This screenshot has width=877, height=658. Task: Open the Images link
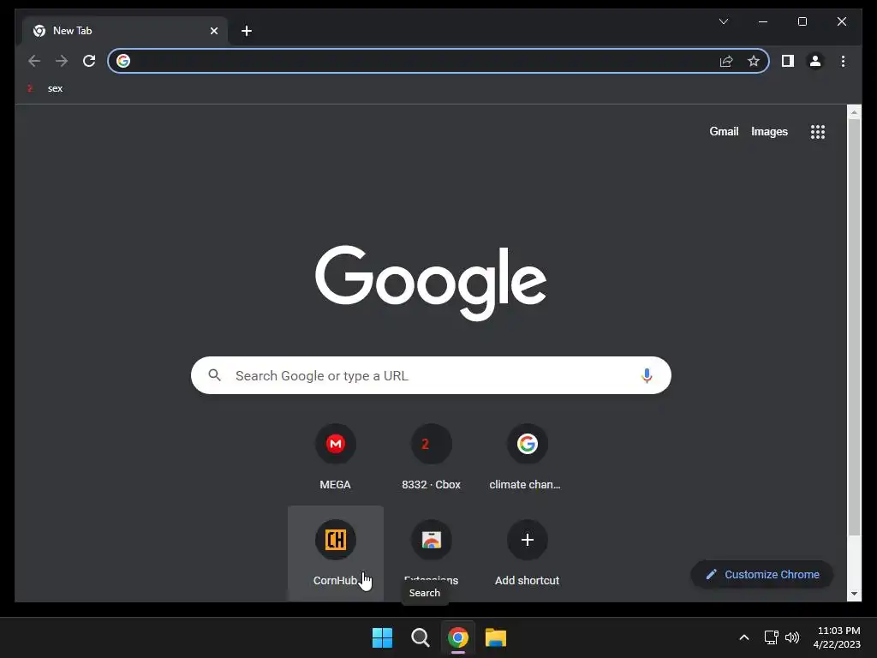coord(769,131)
